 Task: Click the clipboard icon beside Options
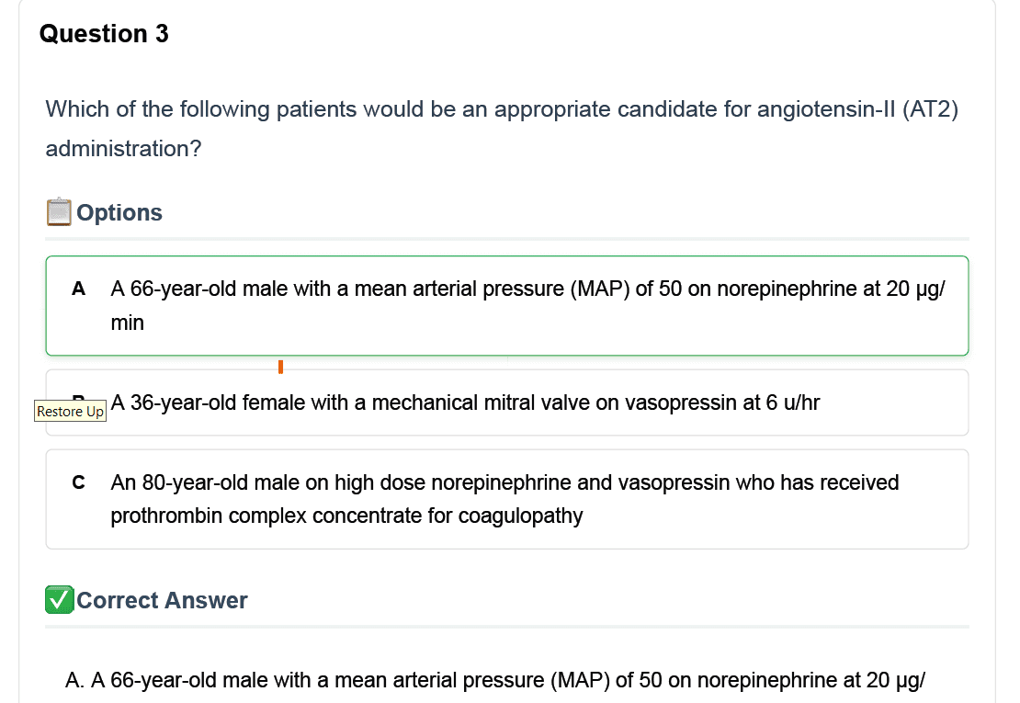point(59,212)
